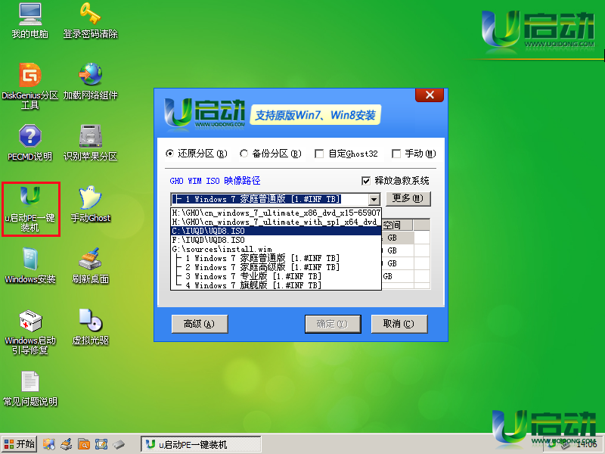
Task: Close the U启动 installer dialog
Action: tap(430, 95)
